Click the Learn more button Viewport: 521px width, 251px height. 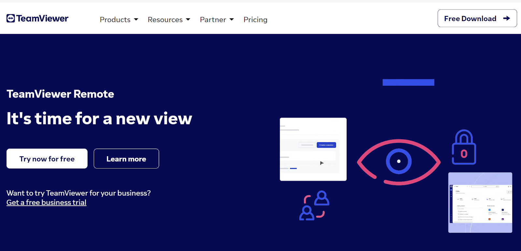126,158
